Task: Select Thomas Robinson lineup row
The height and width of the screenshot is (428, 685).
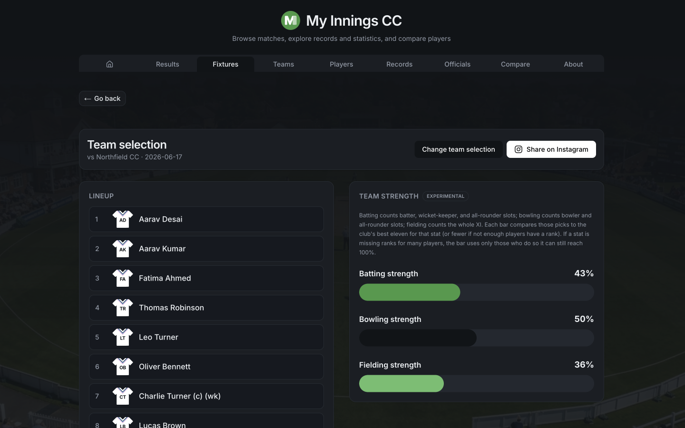Action: 206,308
